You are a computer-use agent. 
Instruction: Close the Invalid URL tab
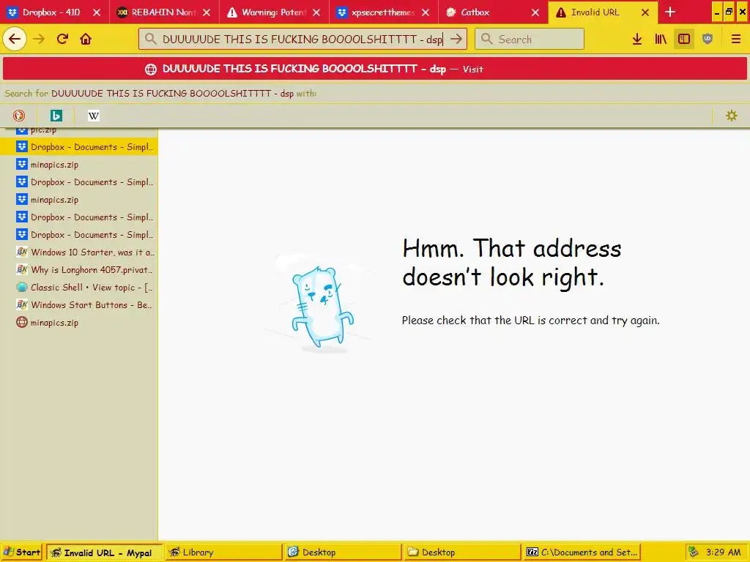tap(645, 12)
